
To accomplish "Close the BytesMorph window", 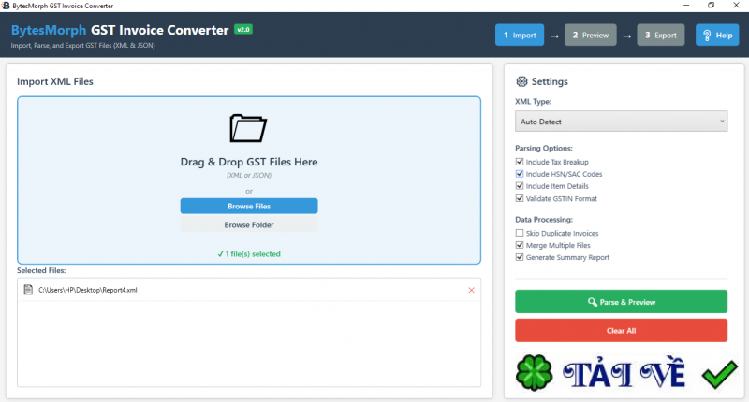I will pos(736,6).
